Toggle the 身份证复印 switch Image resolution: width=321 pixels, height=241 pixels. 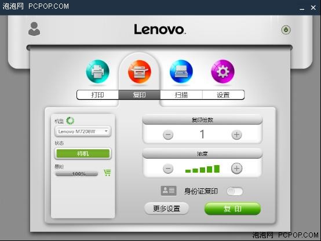click(235, 191)
